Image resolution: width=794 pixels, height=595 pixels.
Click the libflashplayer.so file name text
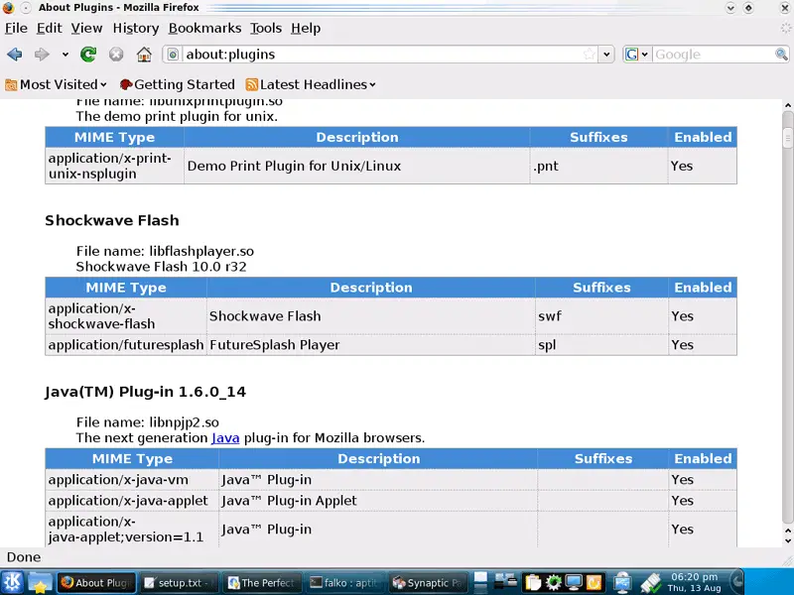(201, 251)
